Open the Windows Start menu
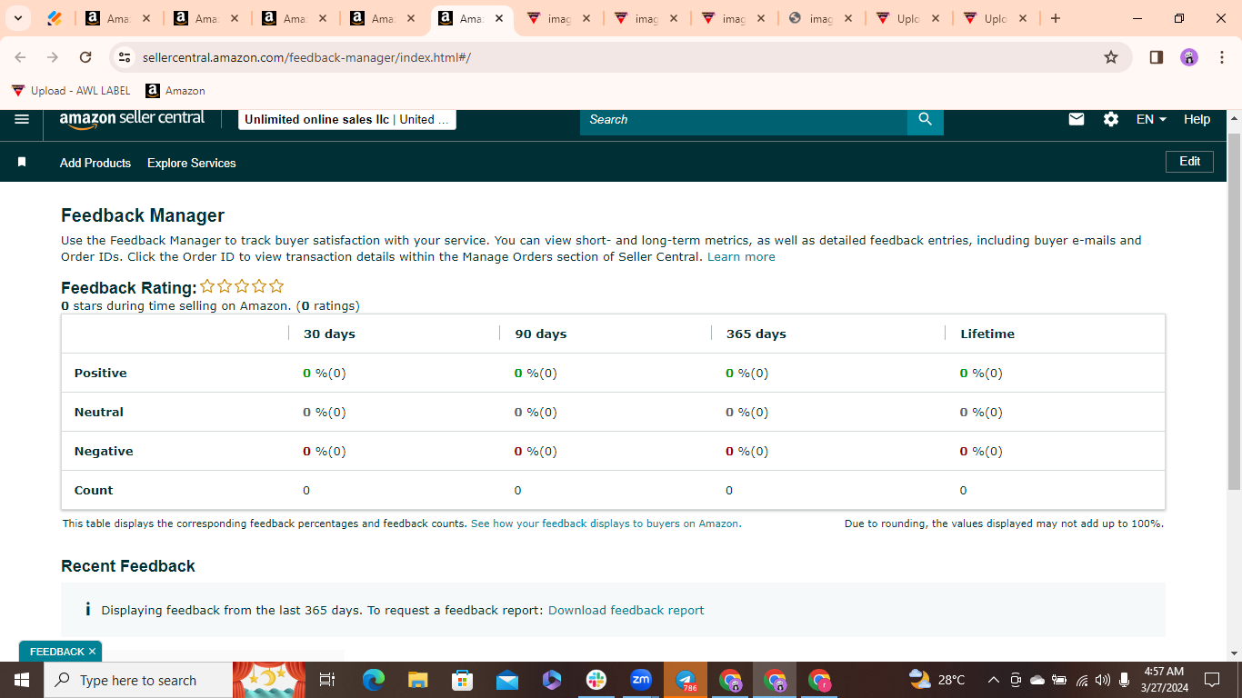The height and width of the screenshot is (698, 1242). click(22, 680)
